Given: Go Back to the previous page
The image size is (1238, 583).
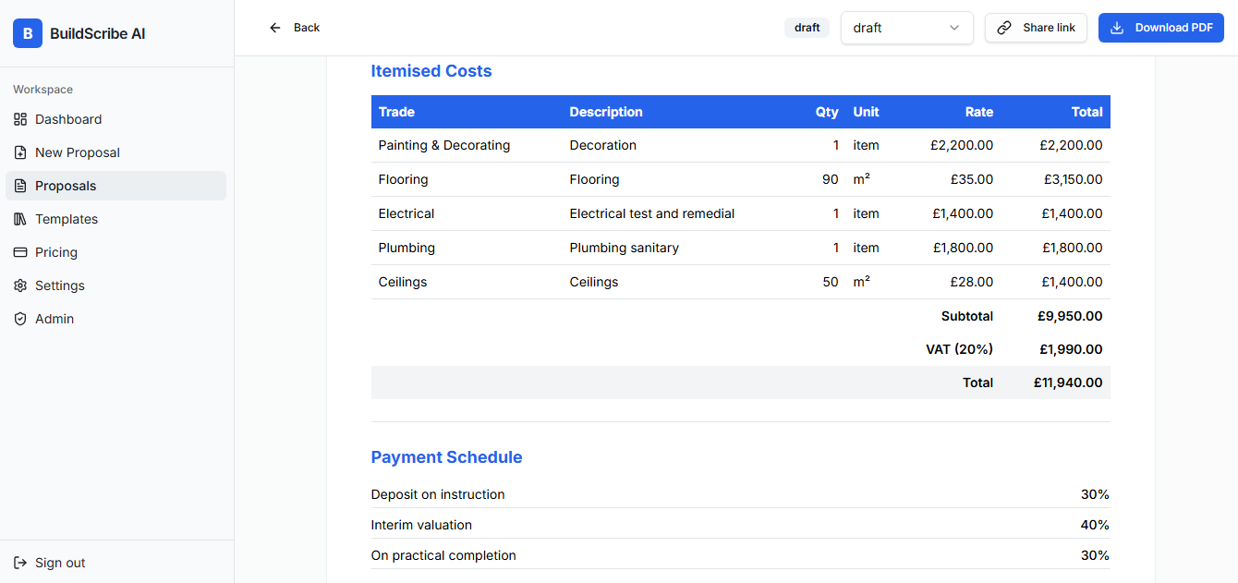Looking at the screenshot, I should point(294,28).
